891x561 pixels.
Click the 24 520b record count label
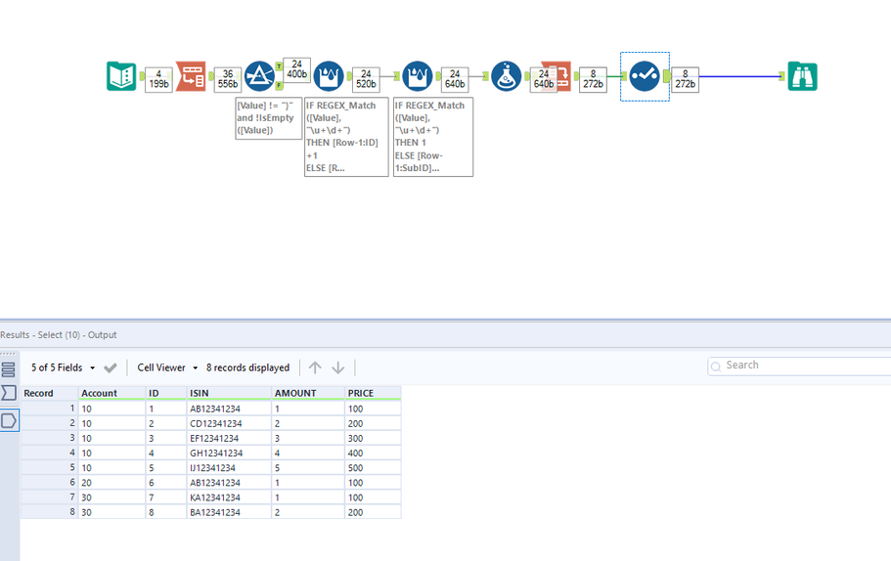coord(366,79)
